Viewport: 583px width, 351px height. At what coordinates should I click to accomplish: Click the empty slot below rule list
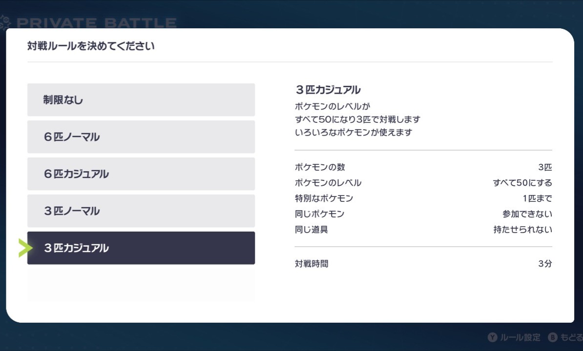[x=141, y=285]
